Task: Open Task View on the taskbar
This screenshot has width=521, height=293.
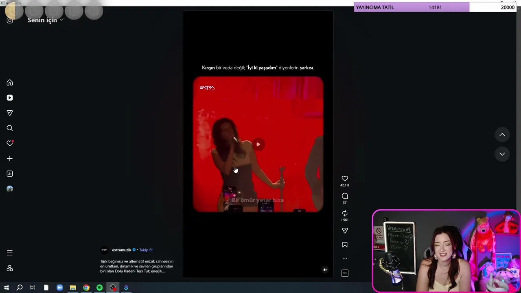Action: coord(33,288)
